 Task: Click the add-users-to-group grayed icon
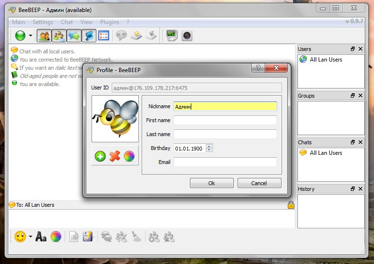coord(154,237)
